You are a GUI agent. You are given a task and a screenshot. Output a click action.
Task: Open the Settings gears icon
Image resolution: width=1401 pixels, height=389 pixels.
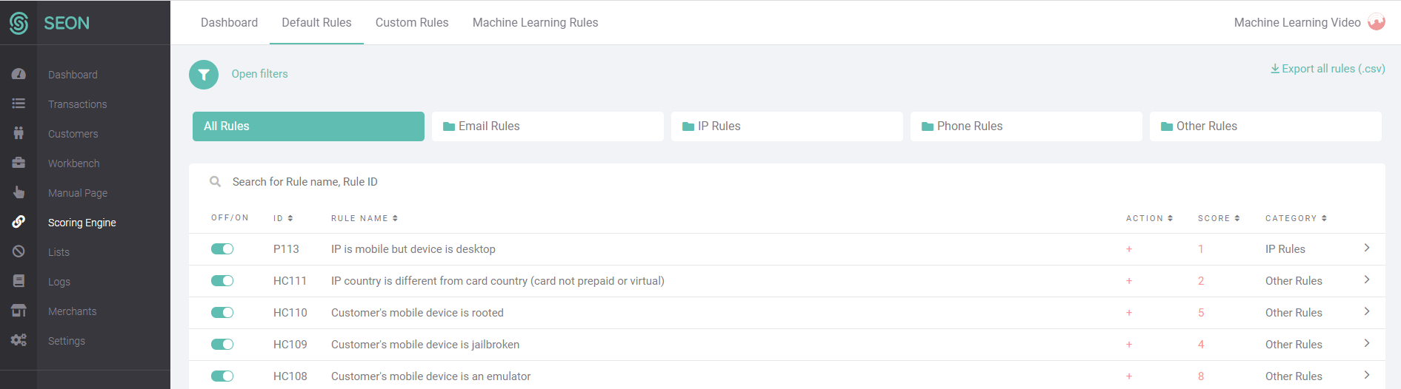coord(19,340)
